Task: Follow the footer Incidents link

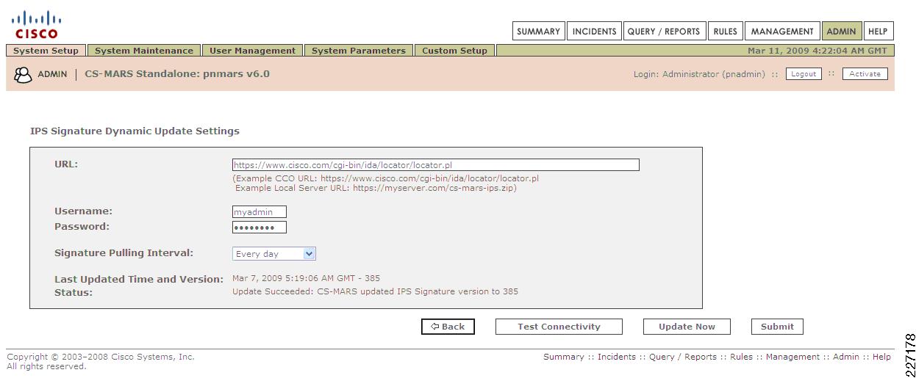Action: pyautogui.click(x=617, y=357)
